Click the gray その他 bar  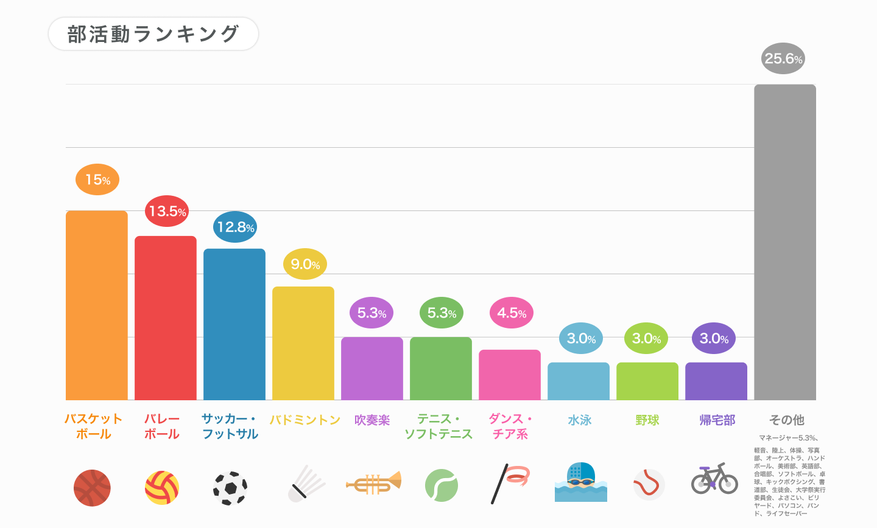tap(784, 242)
